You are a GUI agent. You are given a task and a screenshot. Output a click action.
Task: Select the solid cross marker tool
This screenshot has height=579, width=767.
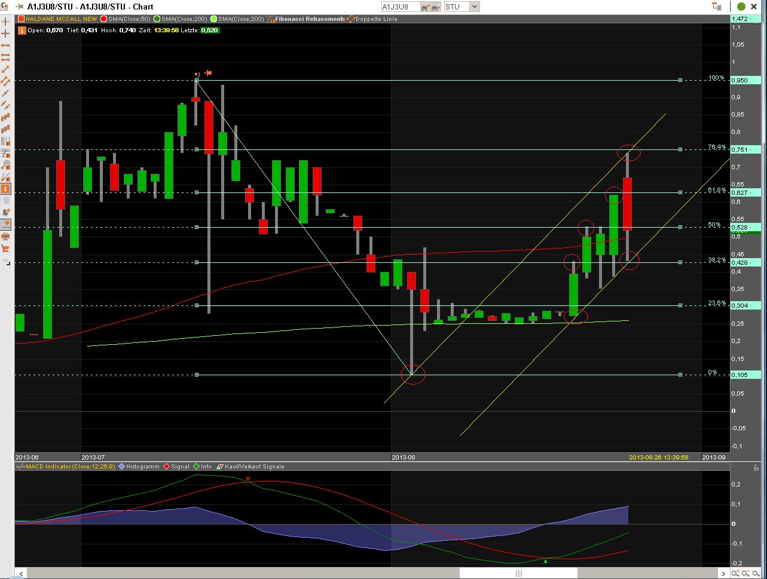(6, 33)
